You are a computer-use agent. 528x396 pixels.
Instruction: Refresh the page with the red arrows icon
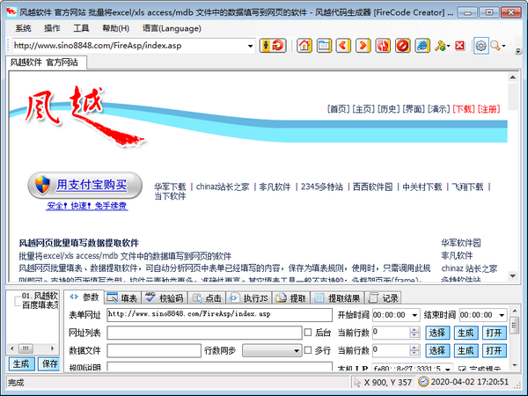383,46
